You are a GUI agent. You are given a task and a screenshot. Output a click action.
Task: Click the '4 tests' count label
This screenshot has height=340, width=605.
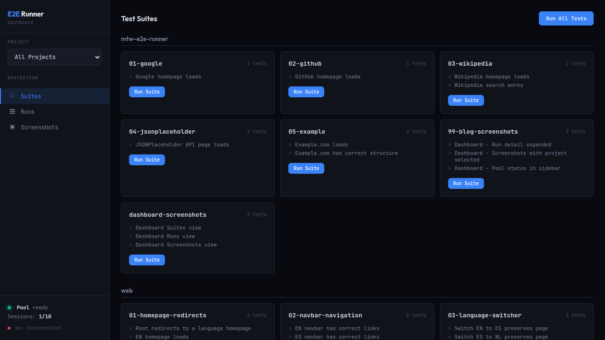(x=257, y=315)
